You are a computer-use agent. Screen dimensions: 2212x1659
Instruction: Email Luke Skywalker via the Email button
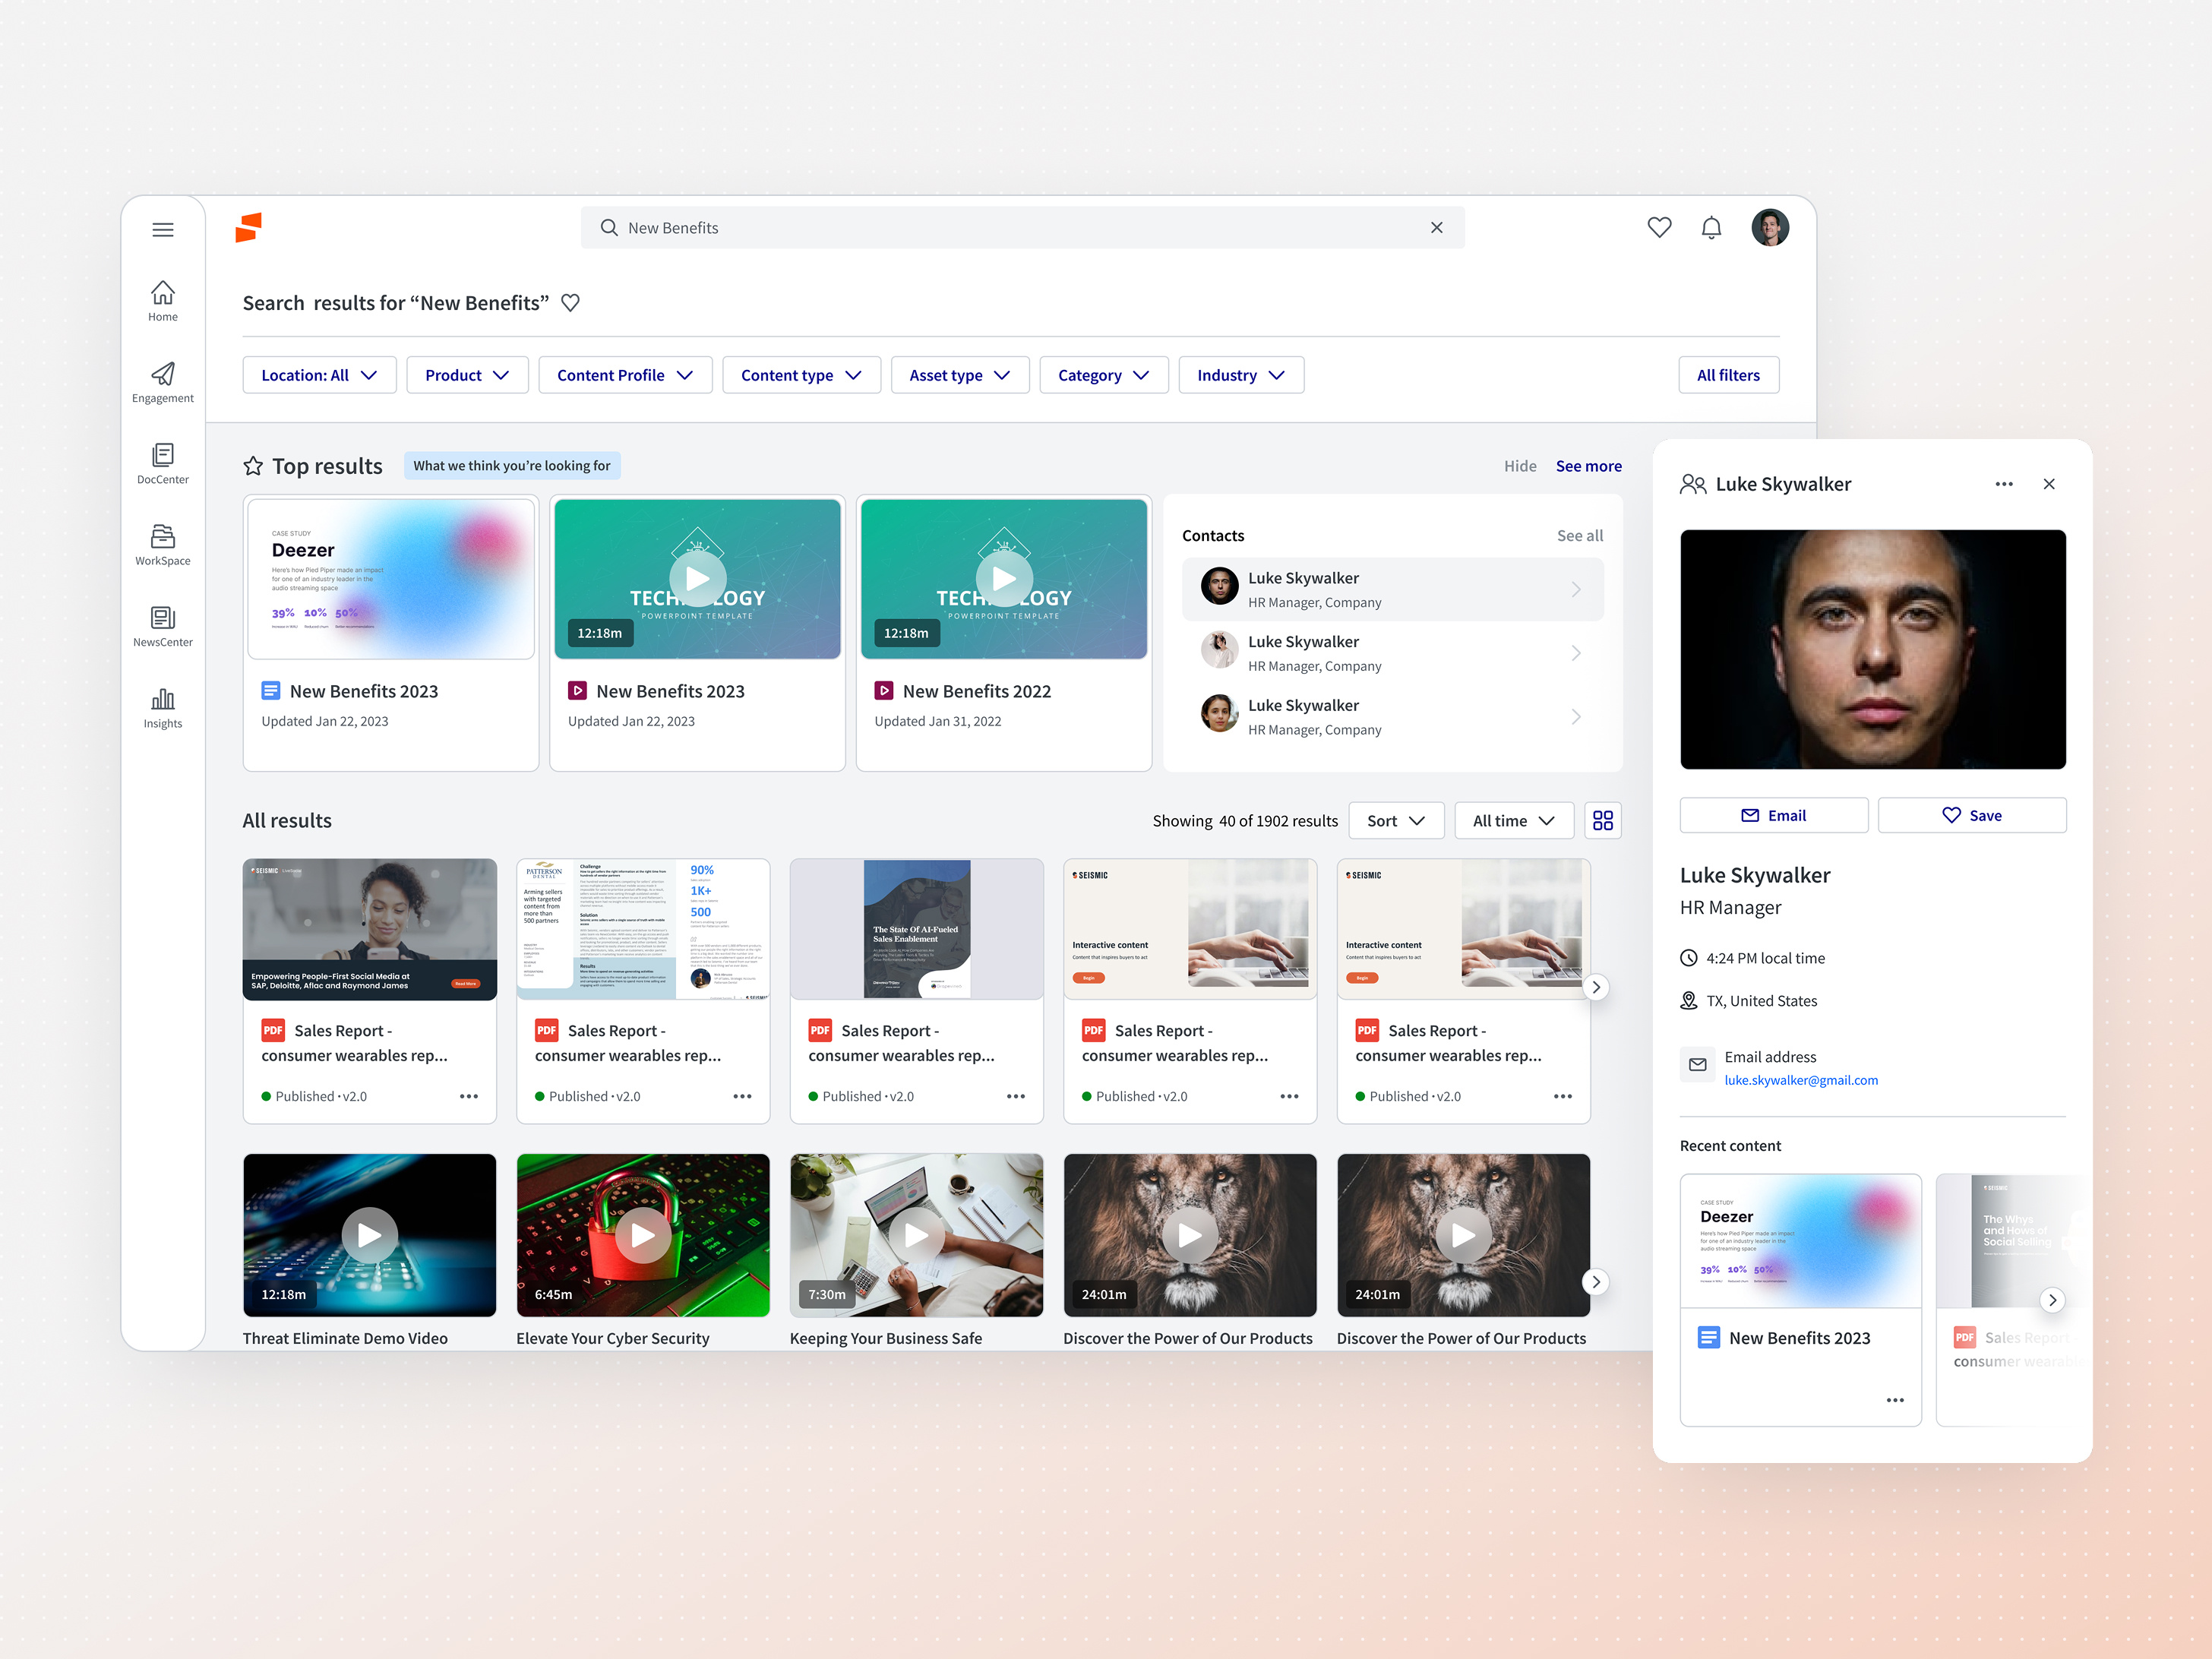1773,815
